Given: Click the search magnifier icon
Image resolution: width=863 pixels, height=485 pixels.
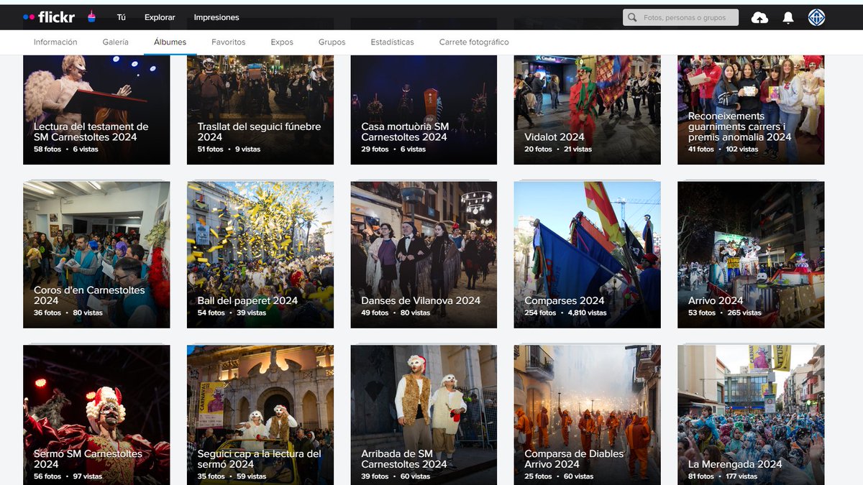Looking at the screenshot, I should point(631,17).
